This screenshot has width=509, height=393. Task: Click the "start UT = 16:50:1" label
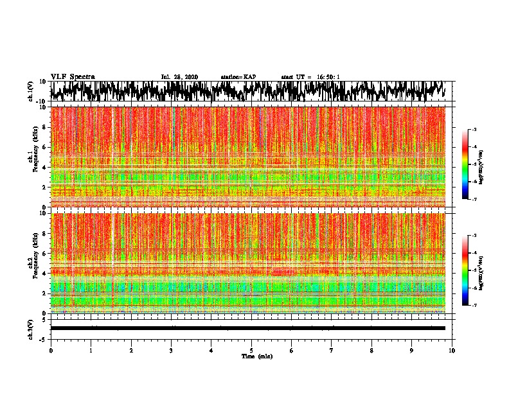coord(310,77)
